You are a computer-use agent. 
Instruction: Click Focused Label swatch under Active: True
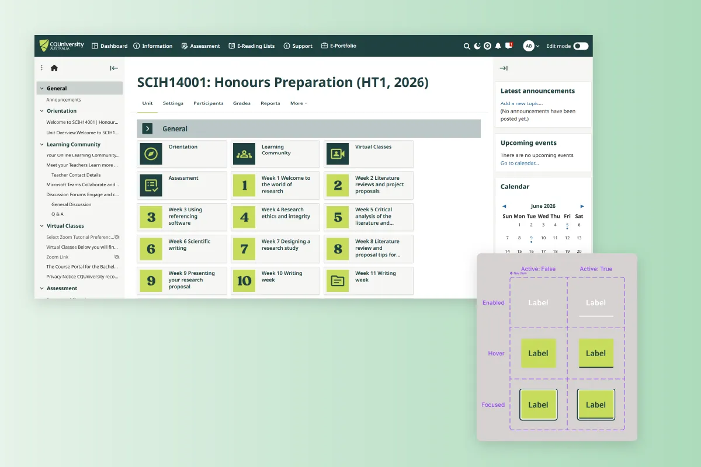pos(596,405)
